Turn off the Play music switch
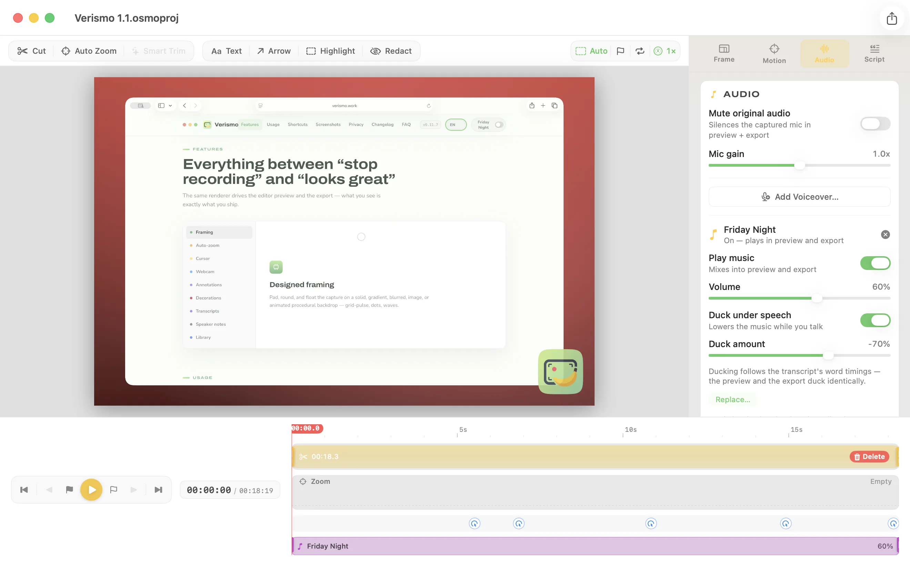The height and width of the screenshot is (562, 910). [875, 263]
